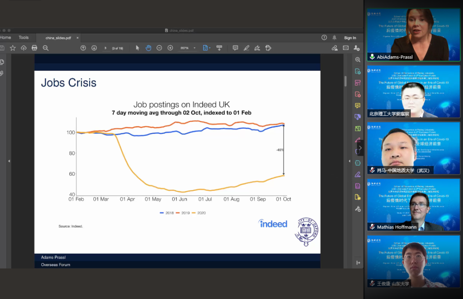
Task: Select the Hand pan tool
Action: click(x=148, y=48)
